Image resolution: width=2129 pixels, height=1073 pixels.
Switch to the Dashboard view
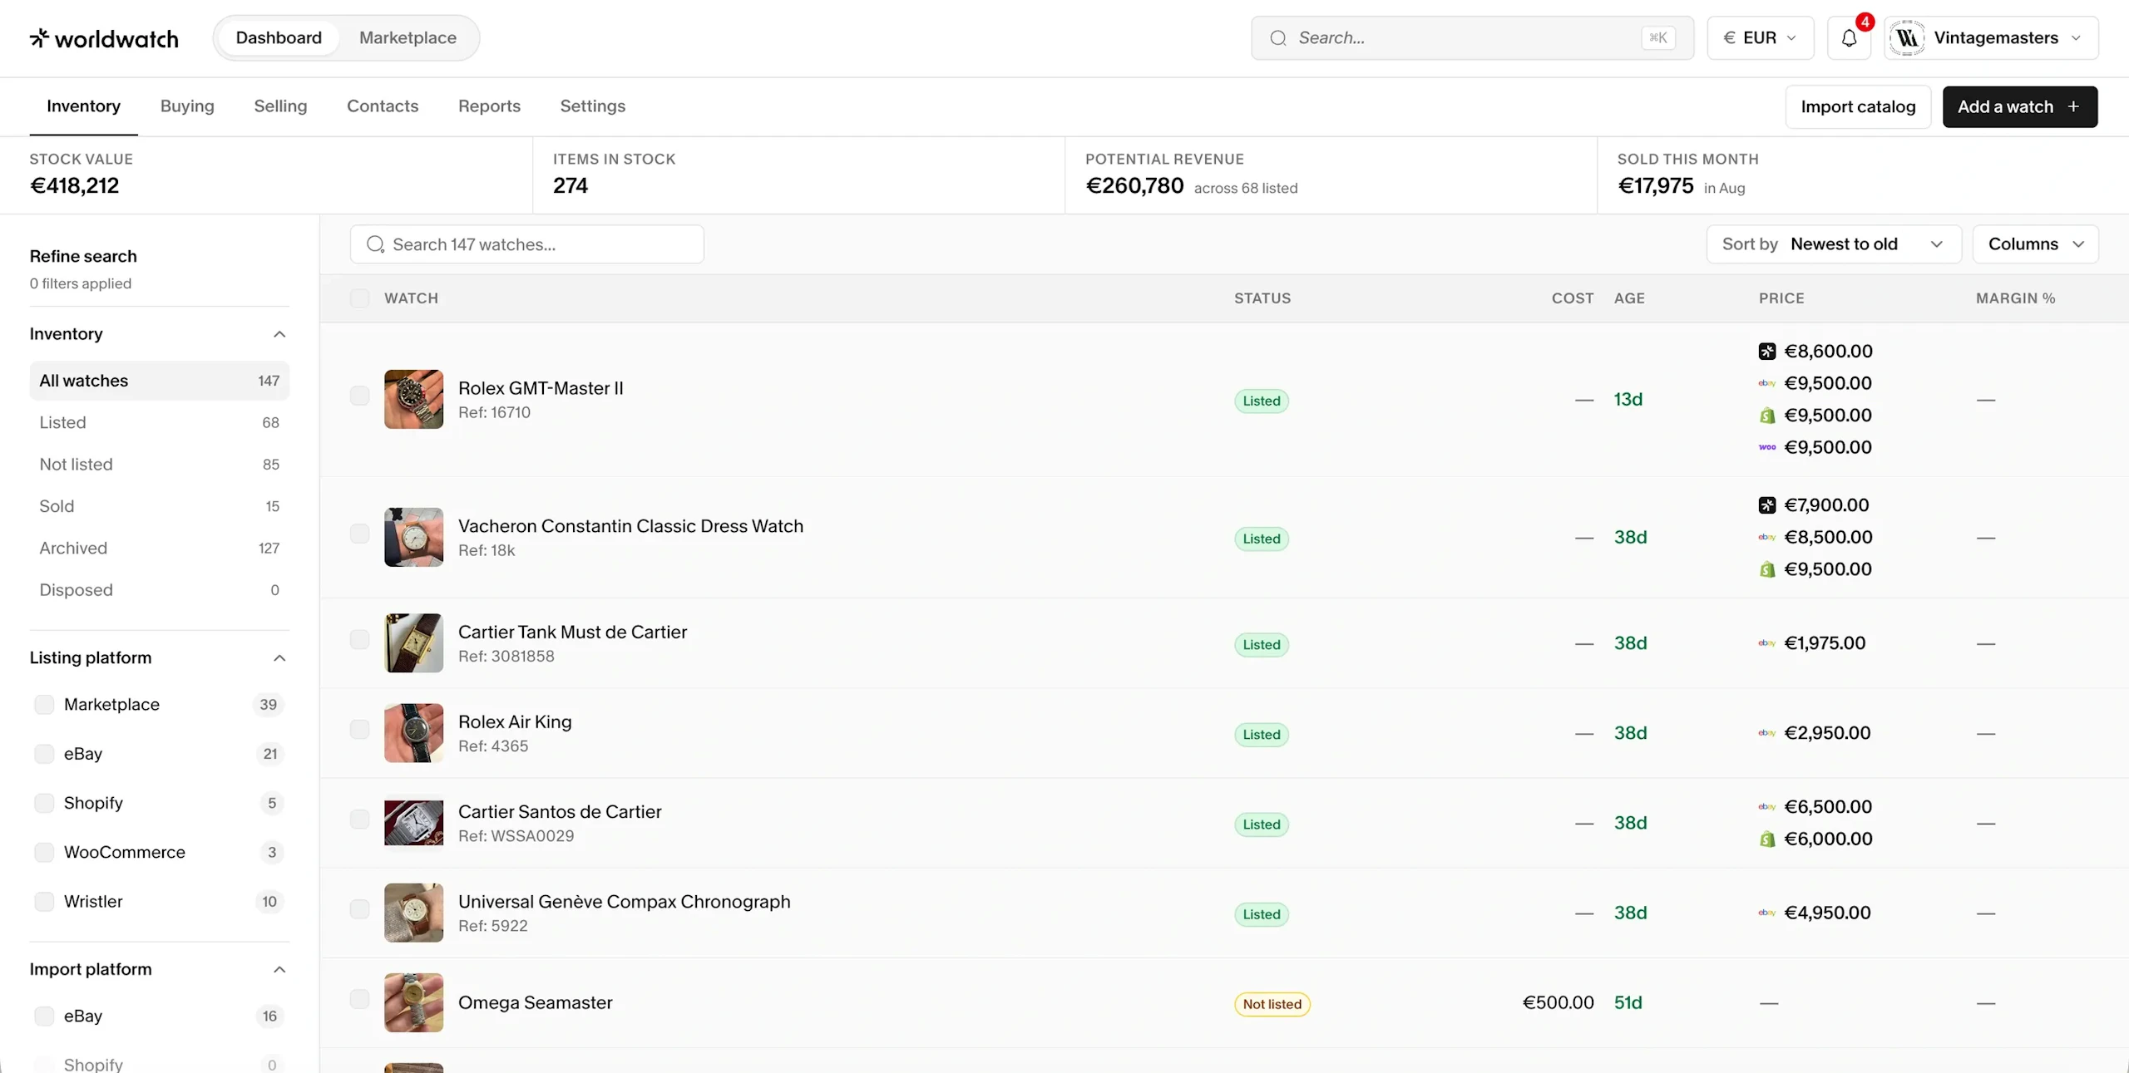[279, 38]
